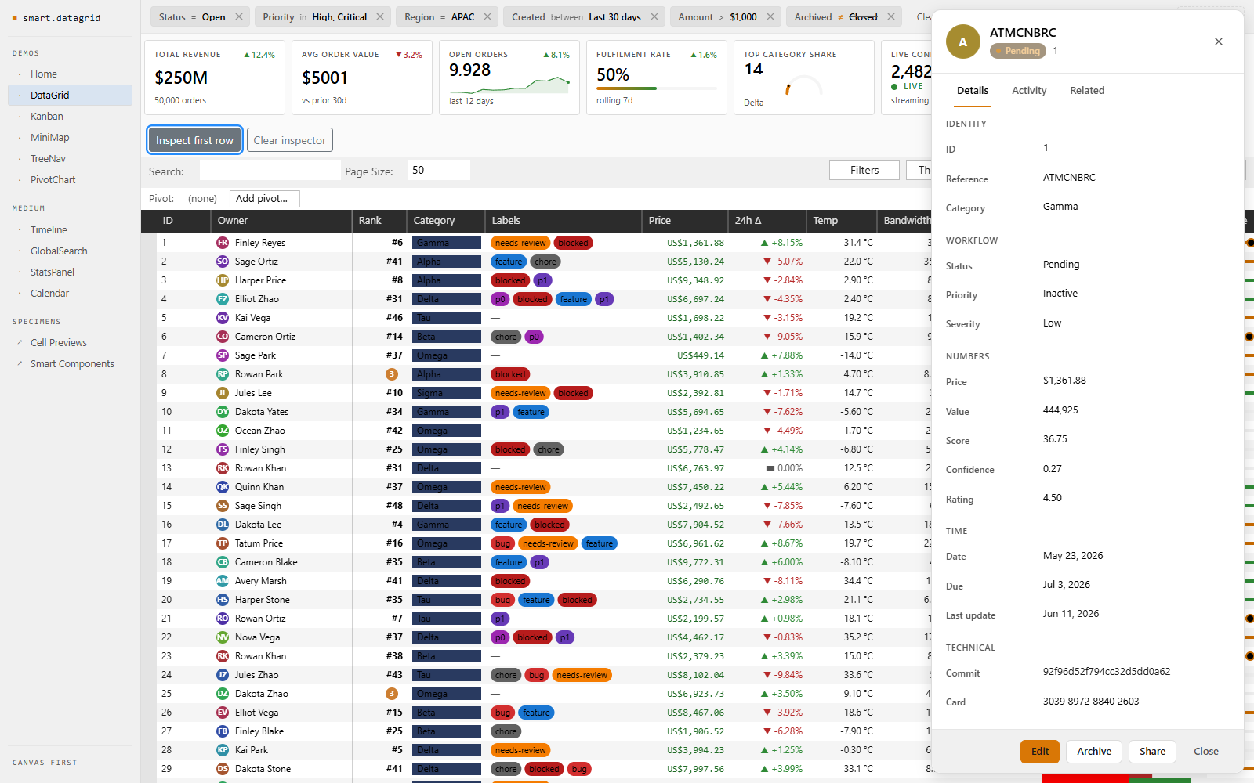This screenshot has width=1254, height=783.
Task: Remove the Created Last 30 days filter
Action: (x=654, y=16)
